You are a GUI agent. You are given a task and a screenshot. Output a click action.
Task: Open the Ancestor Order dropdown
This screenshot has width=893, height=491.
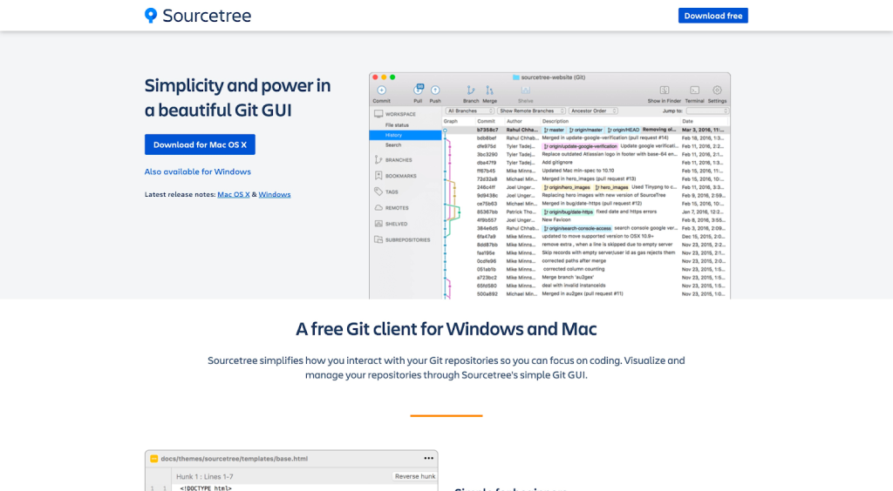coord(593,111)
